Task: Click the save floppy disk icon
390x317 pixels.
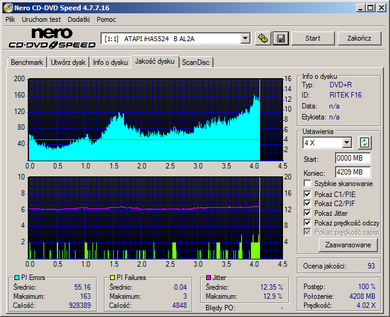Action: (x=281, y=38)
